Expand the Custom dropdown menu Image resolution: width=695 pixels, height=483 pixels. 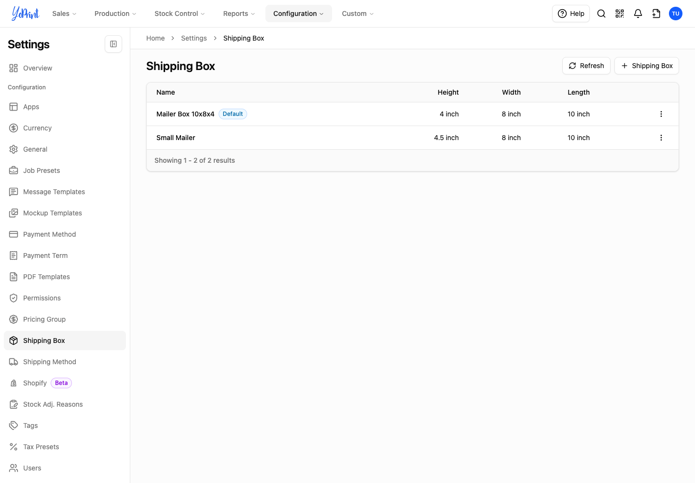[x=358, y=14]
